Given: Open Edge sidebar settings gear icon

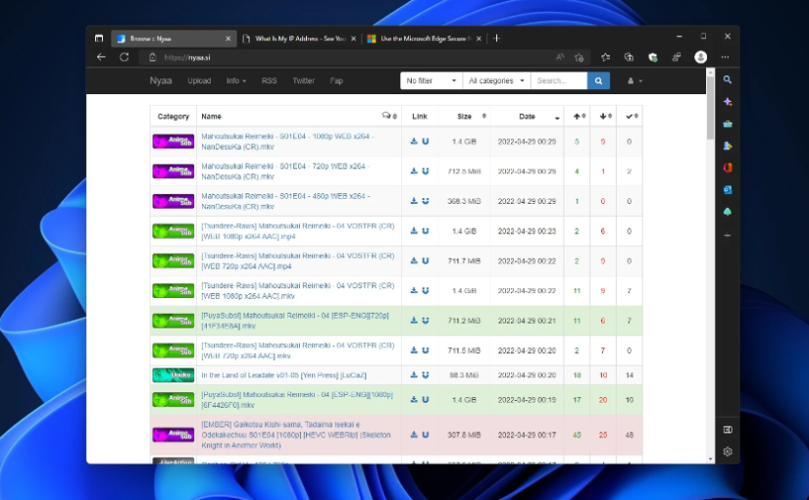Looking at the screenshot, I should (728, 452).
